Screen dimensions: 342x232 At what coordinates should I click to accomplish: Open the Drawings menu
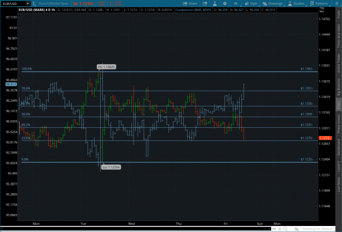273,3
